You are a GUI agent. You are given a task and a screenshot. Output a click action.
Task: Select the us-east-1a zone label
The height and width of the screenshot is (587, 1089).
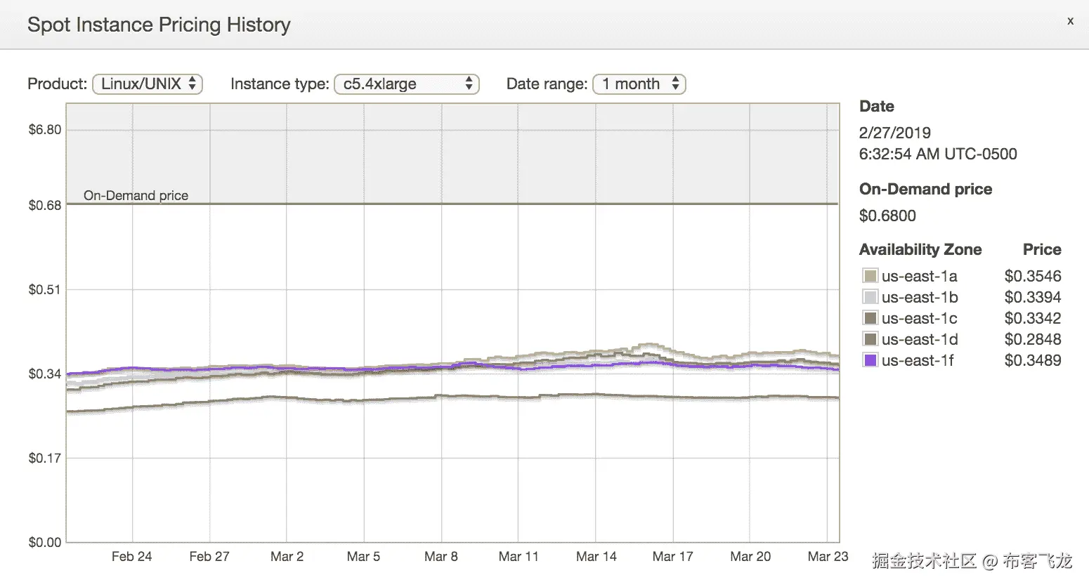pyautogui.click(x=920, y=276)
